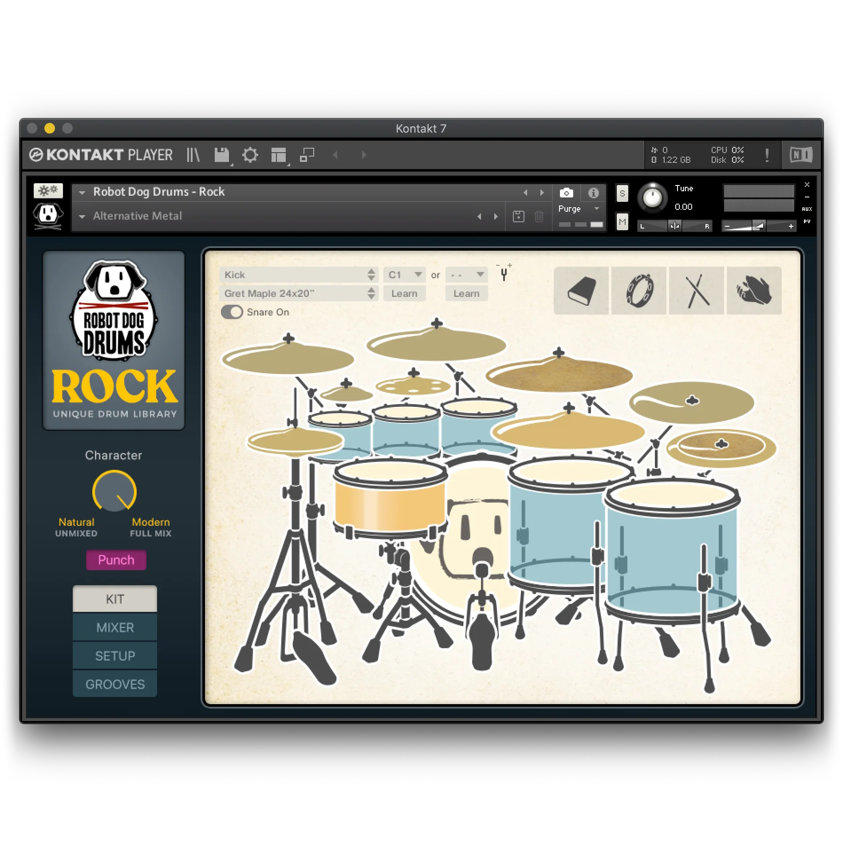Click the Character knob
The height and width of the screenshot is (843, 843).
pos(114,492)
